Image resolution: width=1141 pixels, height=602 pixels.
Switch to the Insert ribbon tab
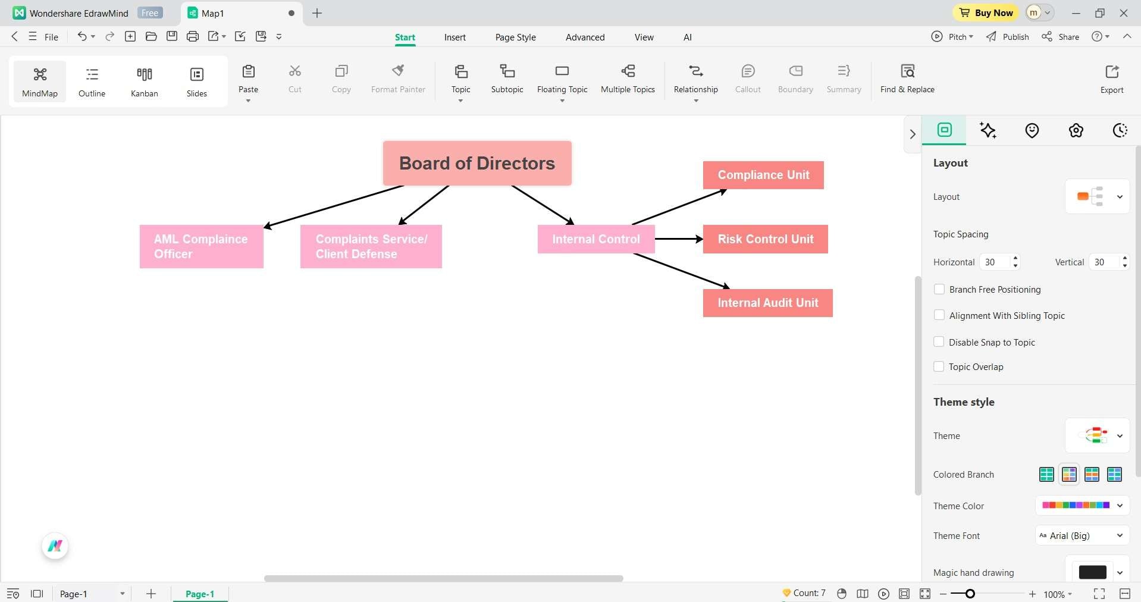454,37
